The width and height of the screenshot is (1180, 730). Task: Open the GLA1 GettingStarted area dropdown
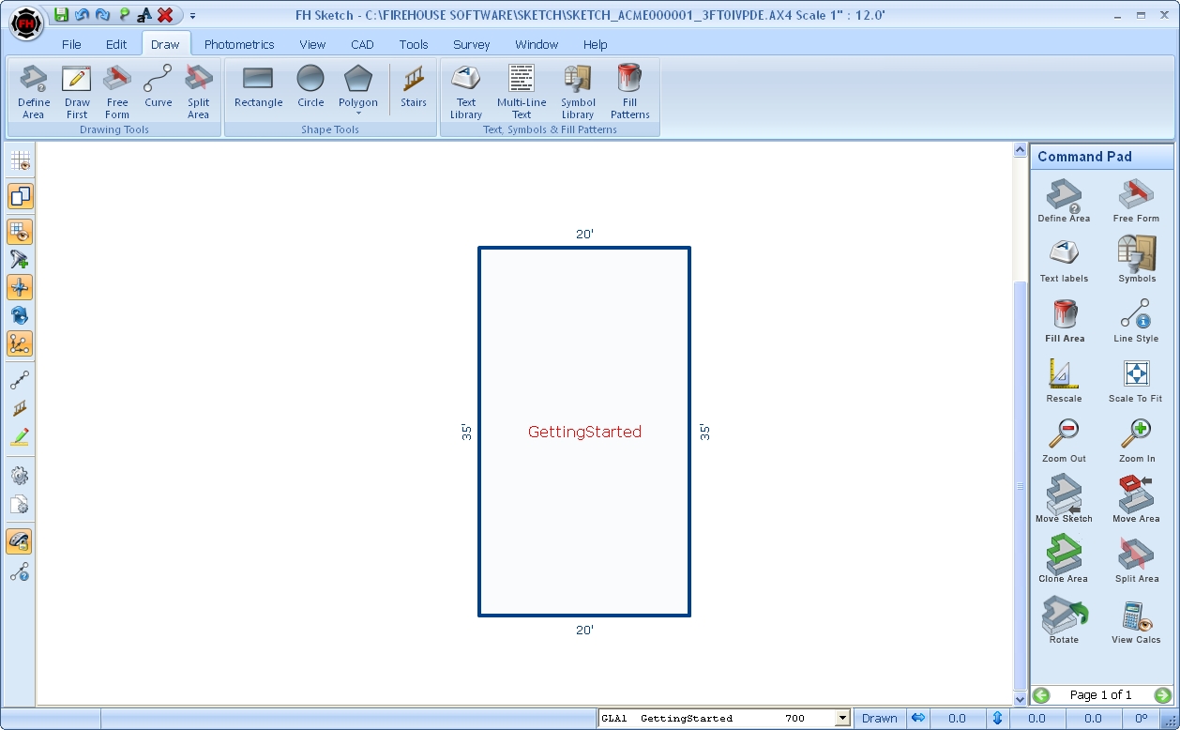coord(842,719)
